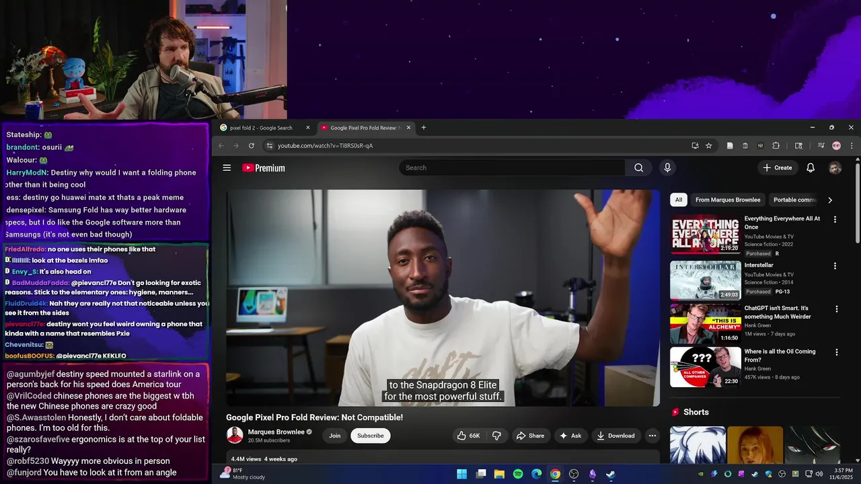Like the video with thumbs up

[468, 436]
